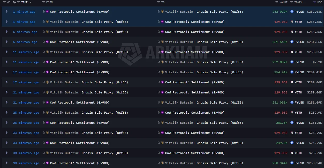Open underlined '1 minute ago' transaction link
This screenshot has height=168, width=324.
coord(24,12)
